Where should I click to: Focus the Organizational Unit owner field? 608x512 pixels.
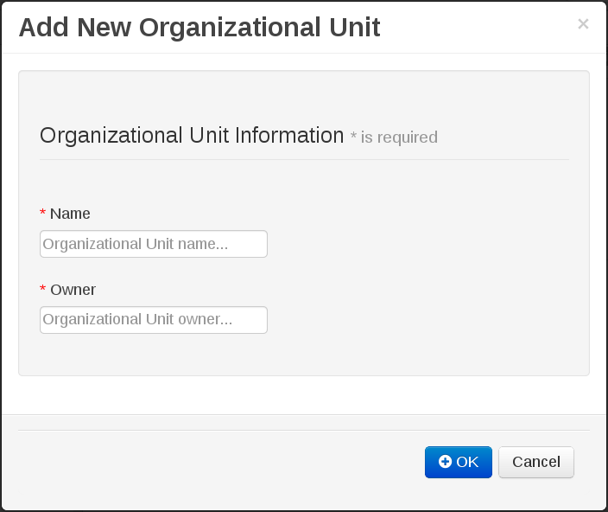point(154,320)
